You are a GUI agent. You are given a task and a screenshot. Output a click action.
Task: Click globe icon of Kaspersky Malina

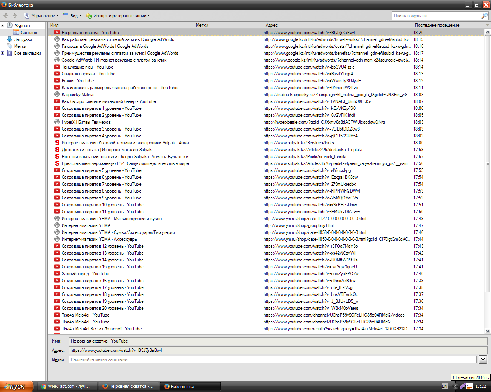(x=57, y=95)
